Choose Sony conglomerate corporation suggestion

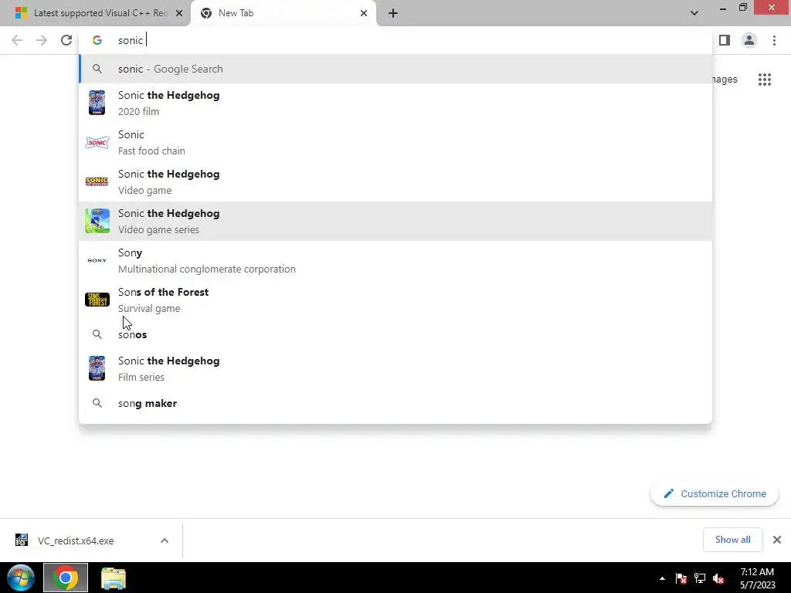coord(395,260)
